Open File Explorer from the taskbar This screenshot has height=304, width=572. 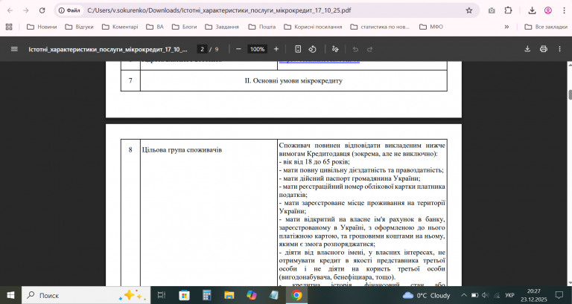(229, 295)
